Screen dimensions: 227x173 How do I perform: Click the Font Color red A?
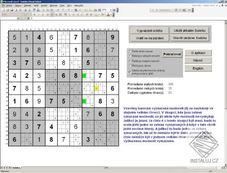point(108,15)
